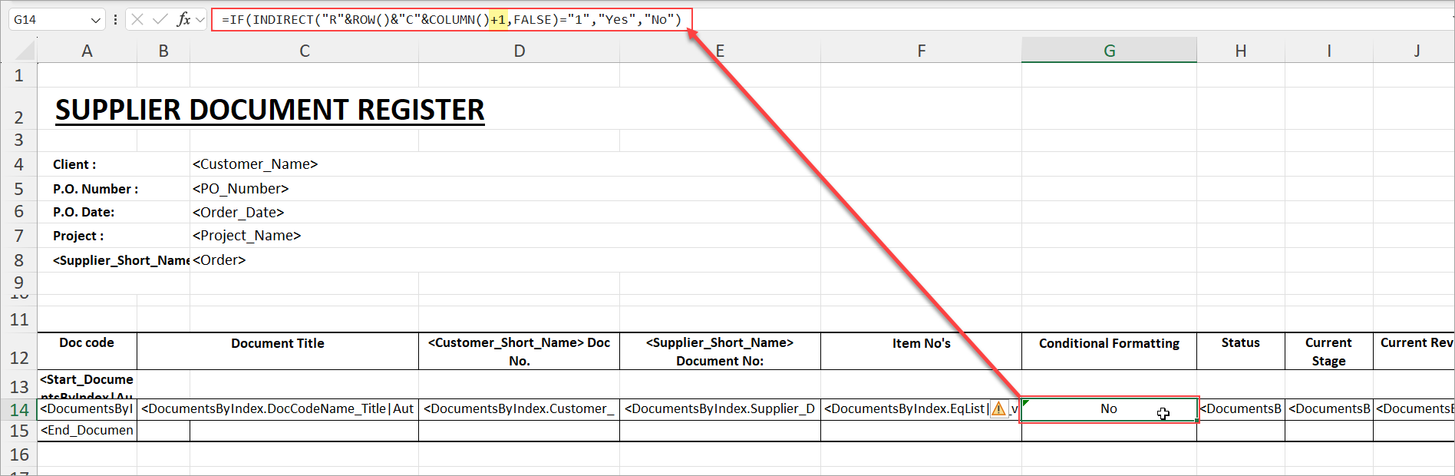1455x476 pixels.
Task: Click the <DocumentsB cell in column H
Action: [1241, 409]
